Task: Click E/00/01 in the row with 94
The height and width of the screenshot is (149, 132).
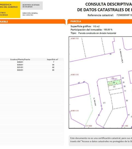Action: [x=20, y=65]
